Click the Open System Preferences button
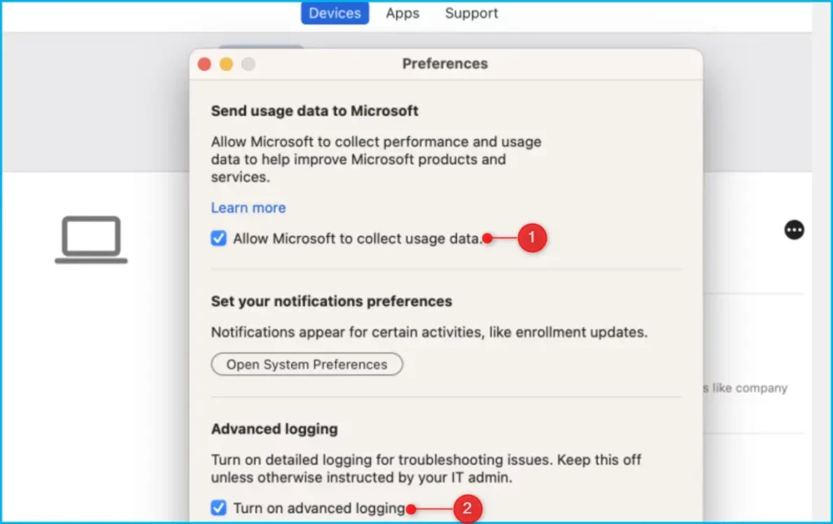833x524 pixels. tap(307, 365)
